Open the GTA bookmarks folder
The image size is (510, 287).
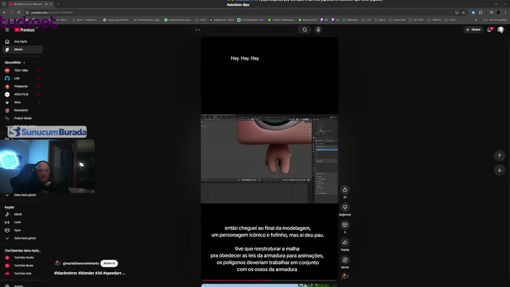366,20
